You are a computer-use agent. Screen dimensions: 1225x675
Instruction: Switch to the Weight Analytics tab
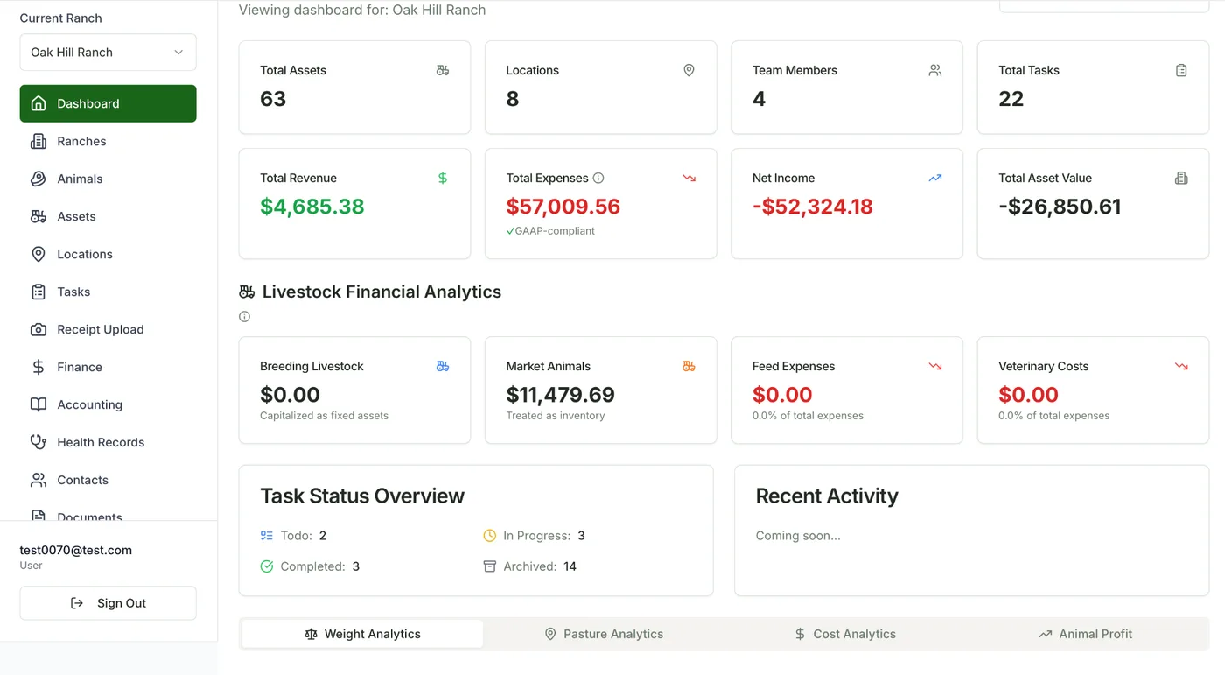[362, 634]
